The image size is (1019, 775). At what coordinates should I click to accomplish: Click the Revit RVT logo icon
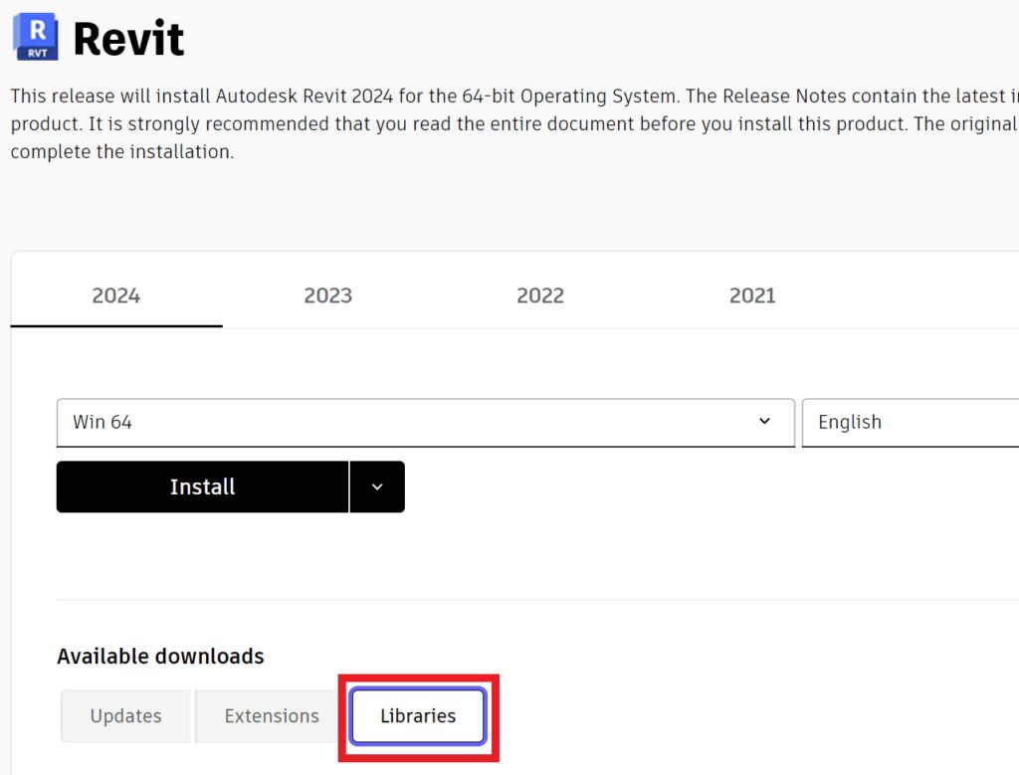tap(36, 37)
